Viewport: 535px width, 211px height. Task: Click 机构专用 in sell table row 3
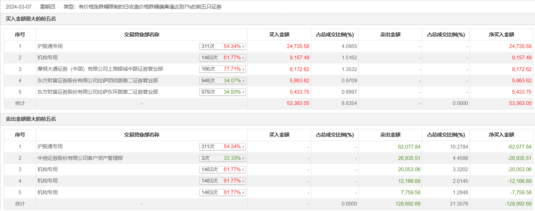click(x=48, y=169)
